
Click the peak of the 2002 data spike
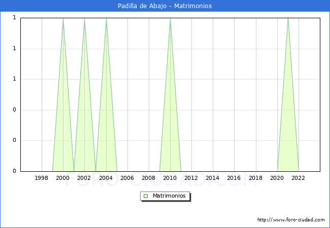84,19
